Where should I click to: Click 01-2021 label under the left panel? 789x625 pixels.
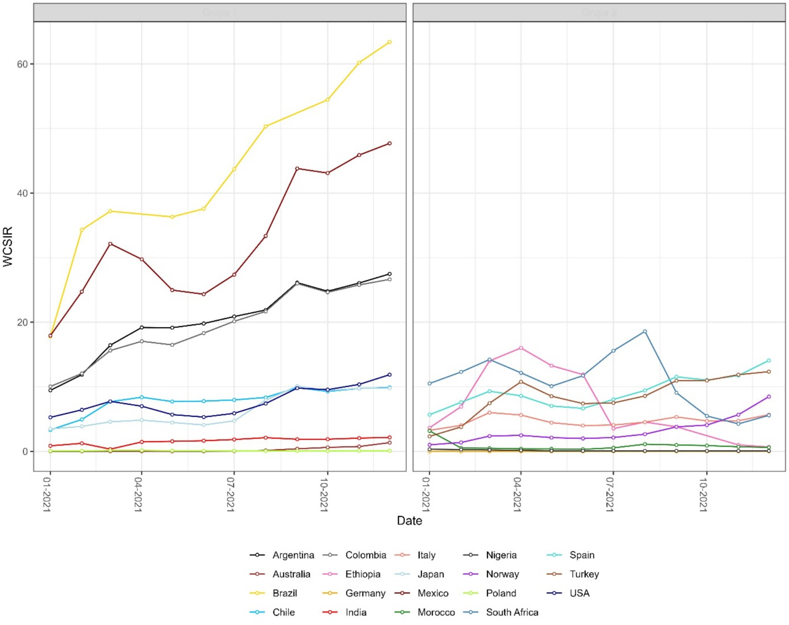[x=47, y=495]
